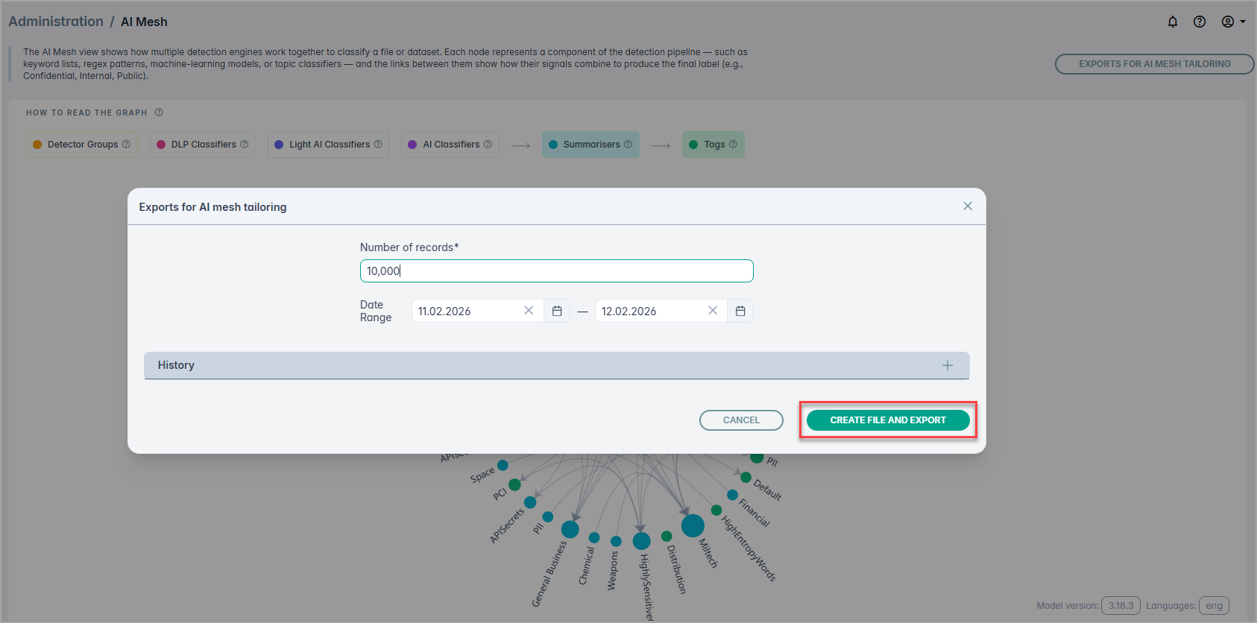
Task: Click the Number of records field
Action: (x=556, y=271)
